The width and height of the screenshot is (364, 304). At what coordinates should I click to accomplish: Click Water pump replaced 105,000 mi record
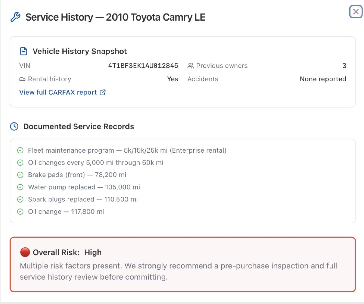(84, 187)
